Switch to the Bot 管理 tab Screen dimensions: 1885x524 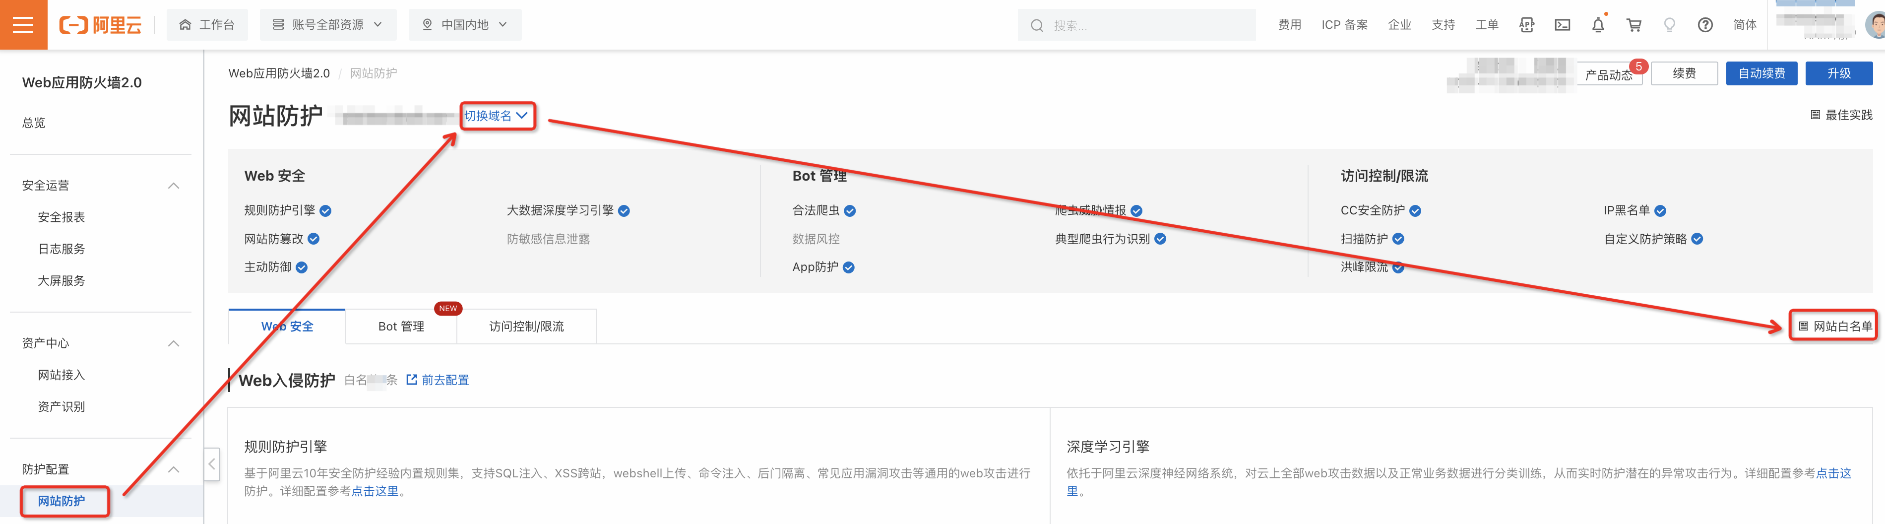point(401,327)
